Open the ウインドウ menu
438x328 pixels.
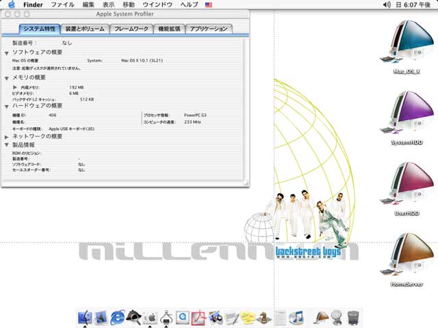pyautogui.click(x=157, y=5)
